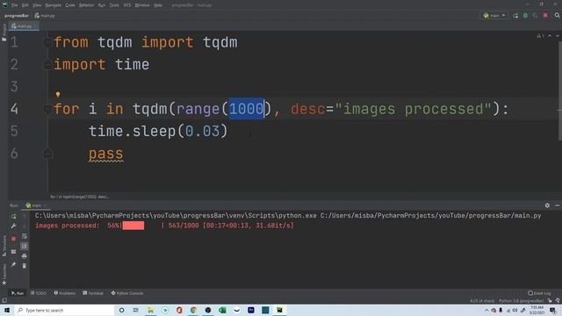The width and height of the screenshot is (562, 316).
Task: Open the File menu
Action: (x=14, y=5)
